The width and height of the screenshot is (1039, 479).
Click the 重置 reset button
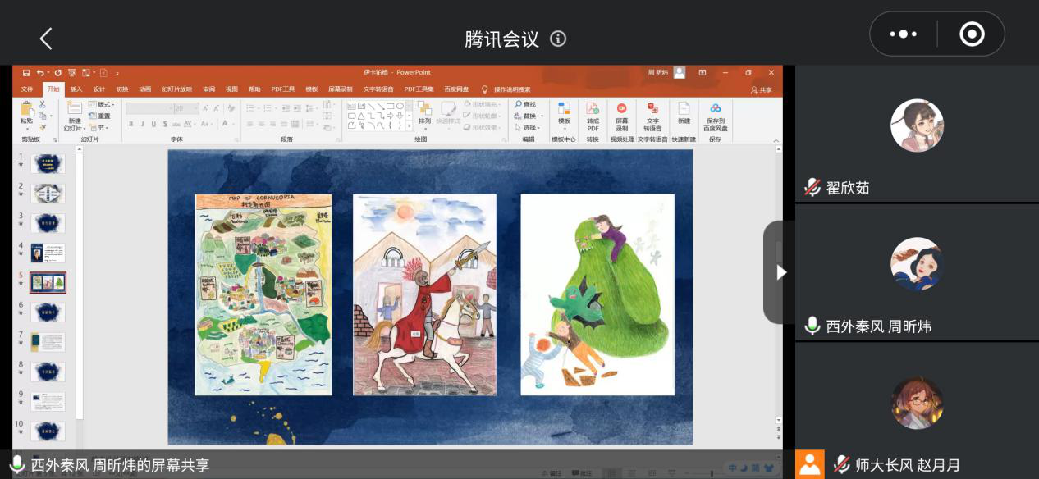100,116
